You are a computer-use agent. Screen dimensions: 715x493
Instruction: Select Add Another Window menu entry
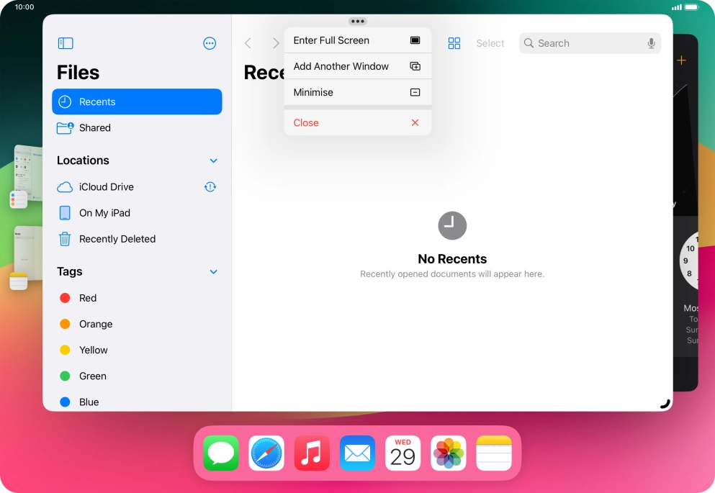click(x=357, y=66)
